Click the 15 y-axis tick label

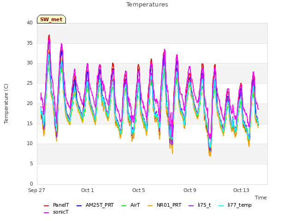pyautogui.click(x=29, y=123)
